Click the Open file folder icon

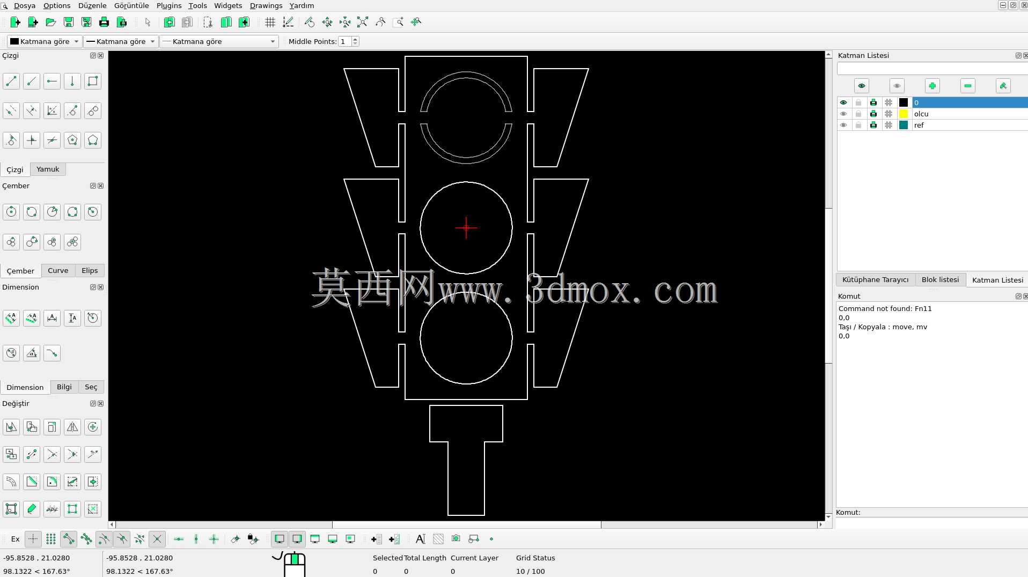click(x=50, y=22)
